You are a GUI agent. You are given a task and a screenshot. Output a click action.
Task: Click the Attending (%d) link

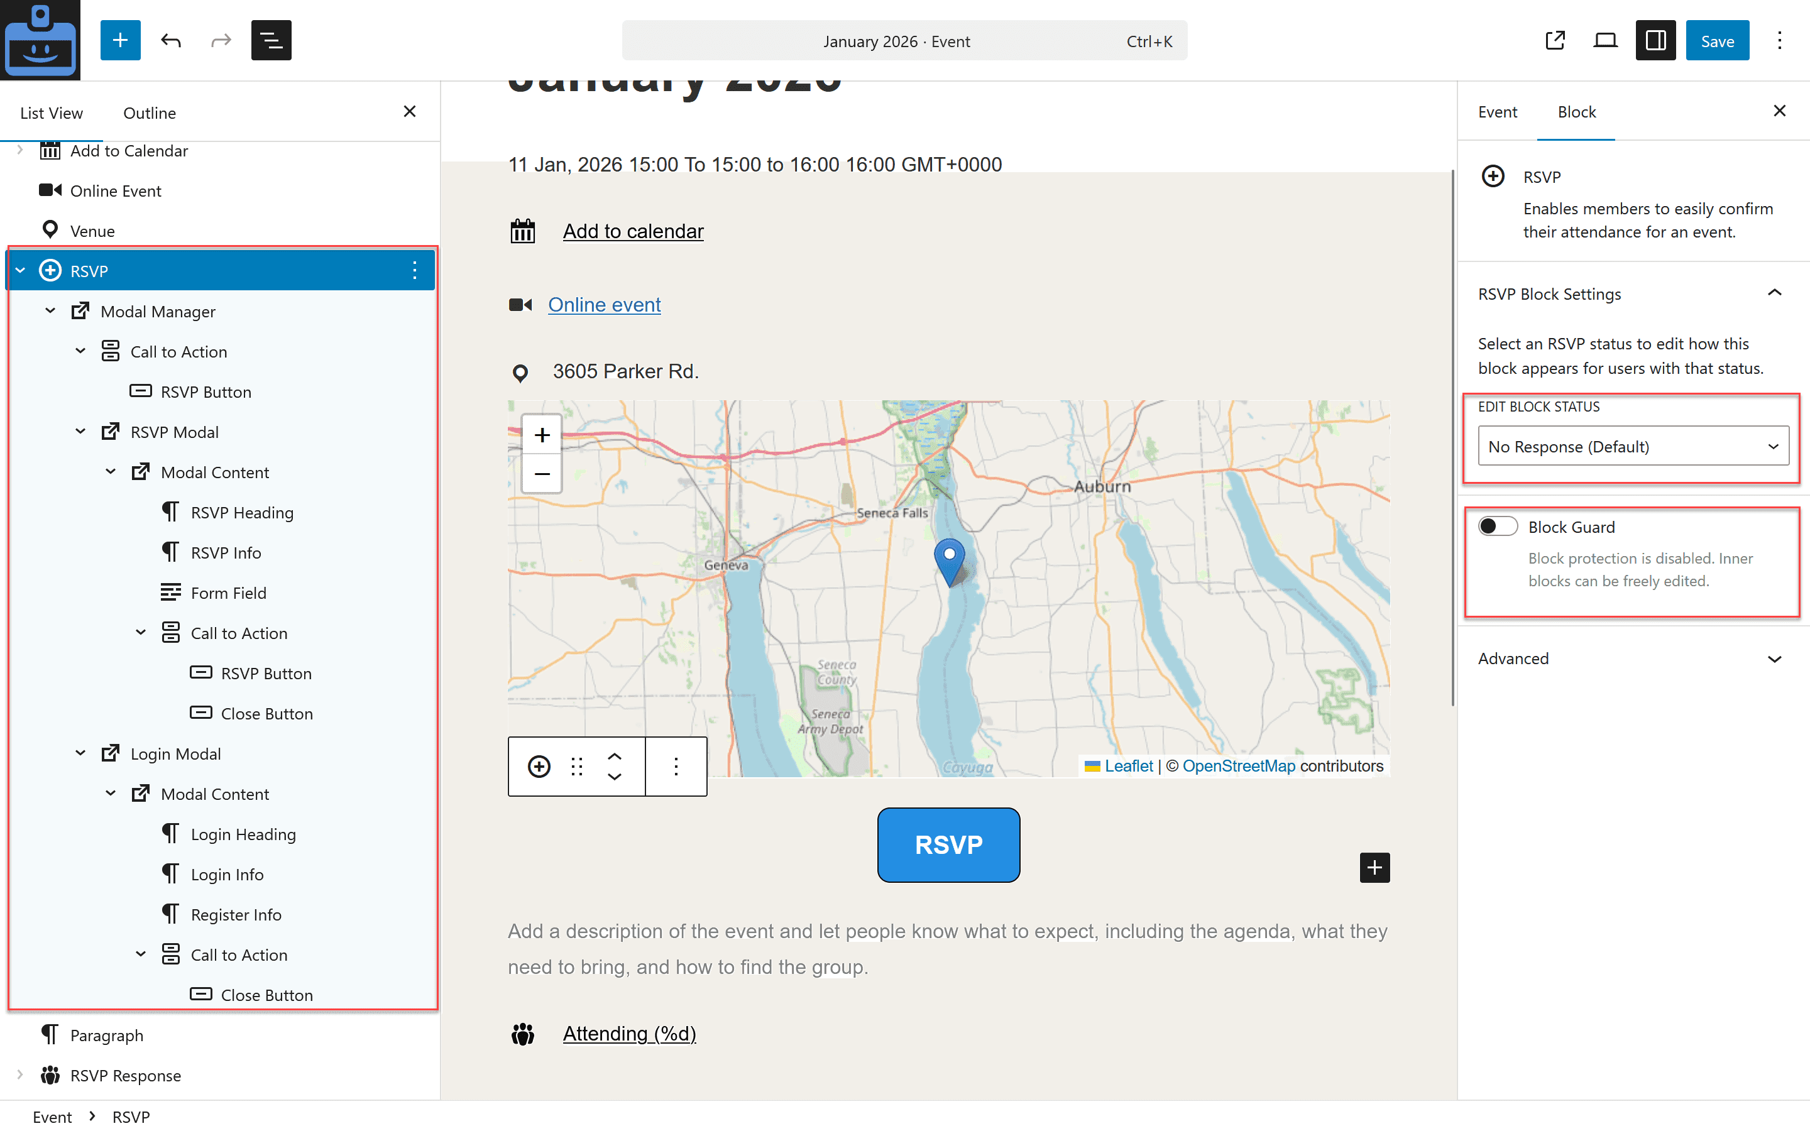tap(629, 1034)
